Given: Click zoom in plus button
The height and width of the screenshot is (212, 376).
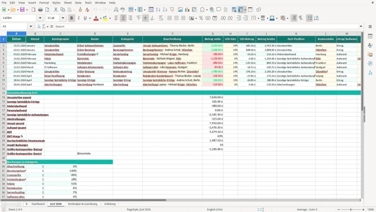Looking at the screenshot, I should 363,209.
